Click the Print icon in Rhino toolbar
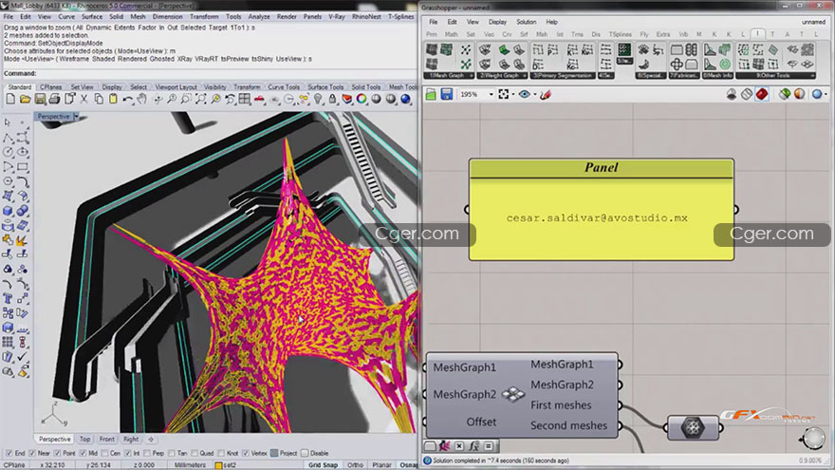Image resolution: width=835 pixels, height=470 pixels. 54,99
